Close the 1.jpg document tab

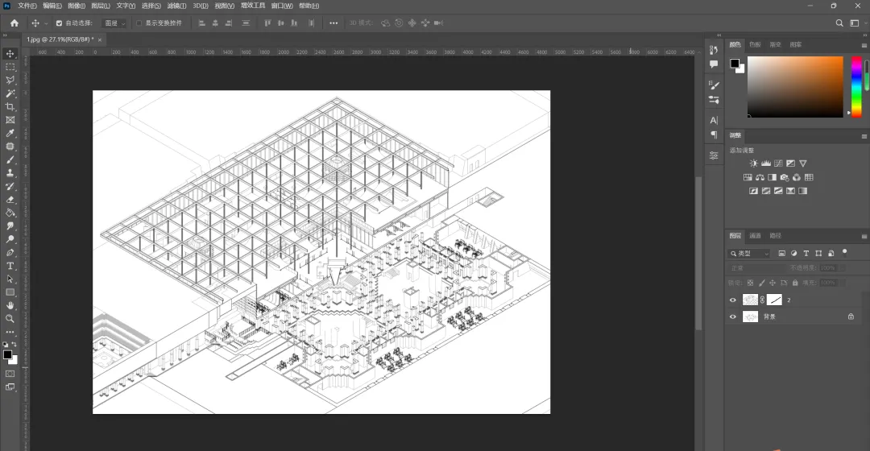coord(100,40)
